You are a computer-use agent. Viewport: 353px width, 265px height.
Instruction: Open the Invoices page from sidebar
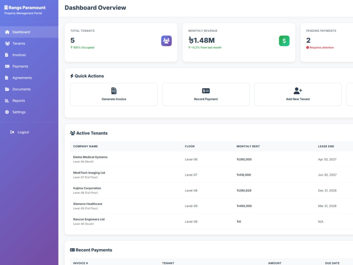[x=29, y=55]
